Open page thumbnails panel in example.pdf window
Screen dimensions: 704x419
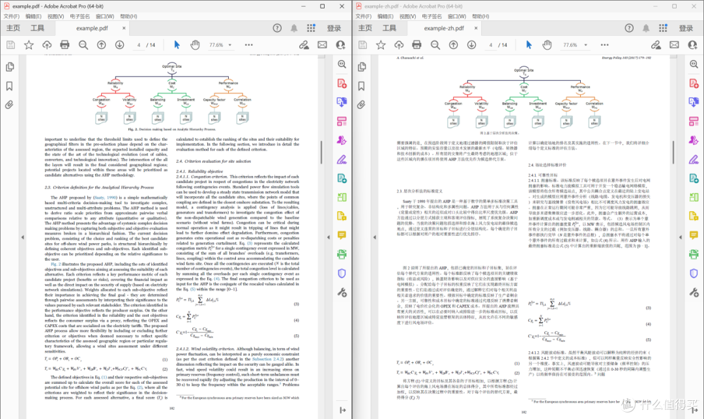[x=9, y=67]
